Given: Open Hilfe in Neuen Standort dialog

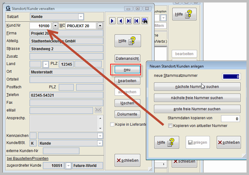Looking at the screenshot, I should 166,142.
